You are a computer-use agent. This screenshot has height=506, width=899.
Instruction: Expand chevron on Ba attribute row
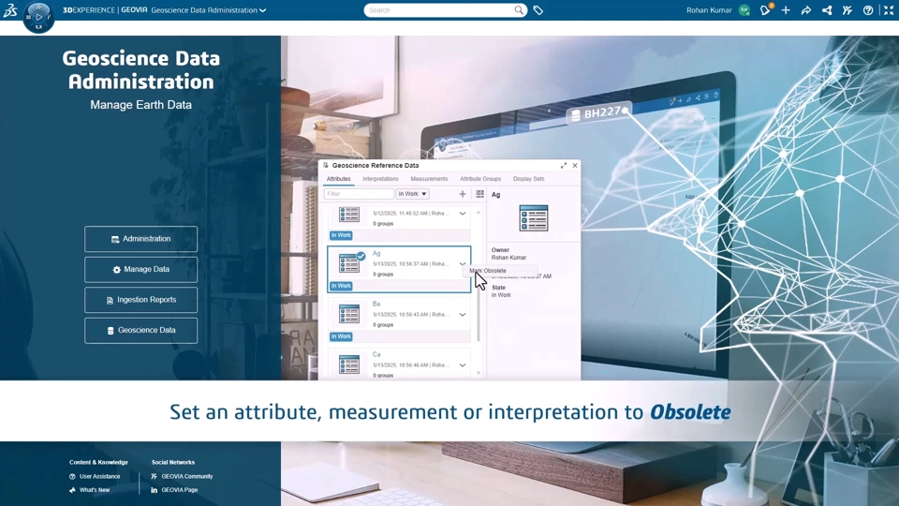(x=462, y=315)
